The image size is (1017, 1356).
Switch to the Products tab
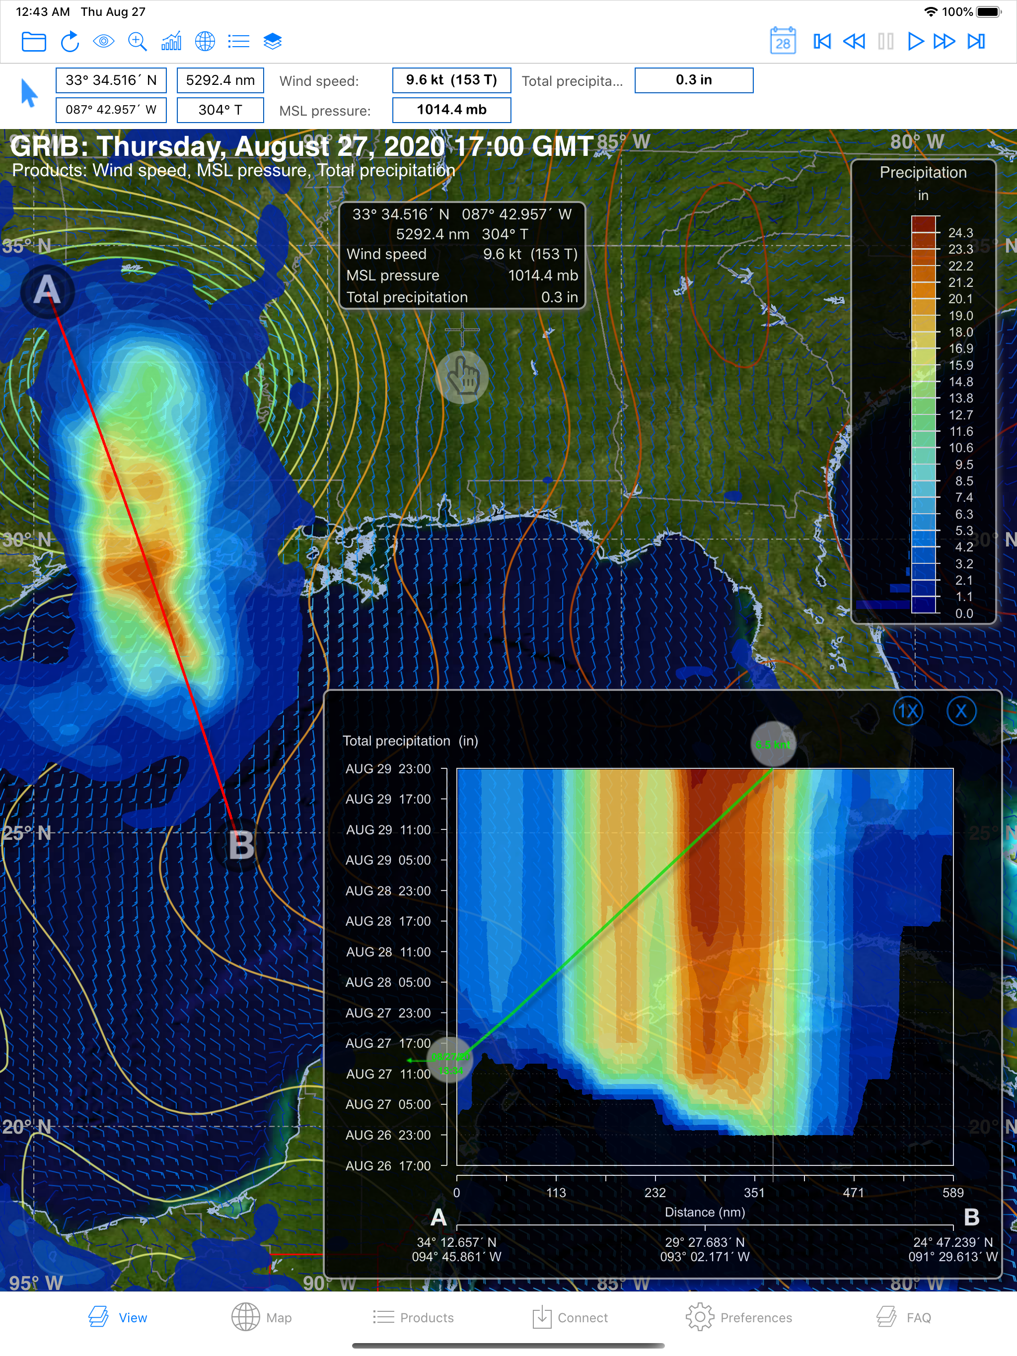click(x=414, y=1317)
